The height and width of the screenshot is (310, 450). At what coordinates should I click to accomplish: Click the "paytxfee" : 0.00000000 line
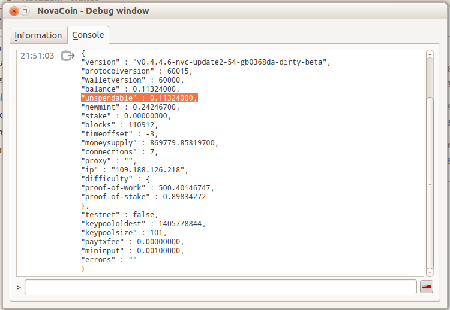pos(133,242)
